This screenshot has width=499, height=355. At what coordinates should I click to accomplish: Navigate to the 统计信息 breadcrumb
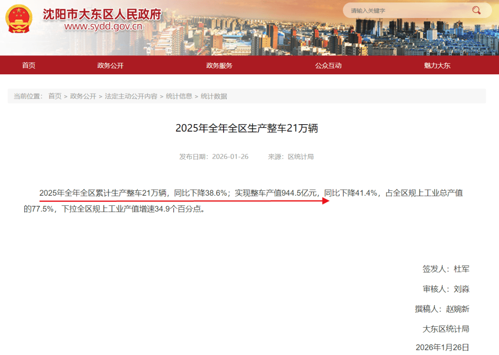[x=179, y=96]
